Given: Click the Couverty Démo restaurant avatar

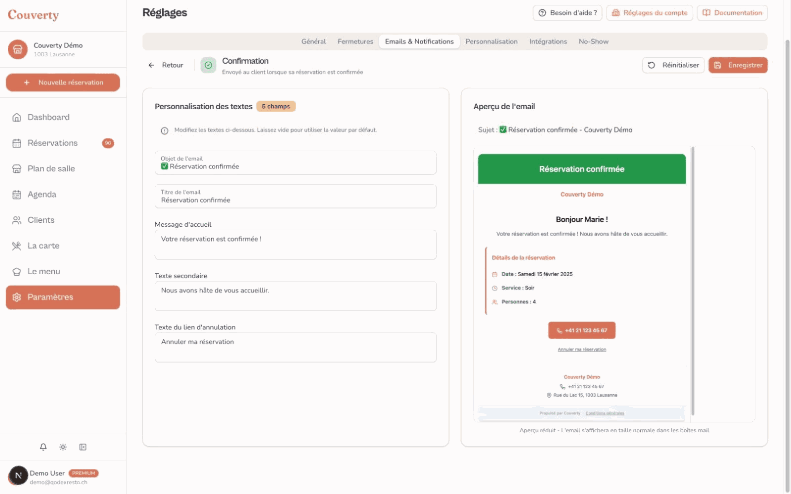Looking at the screenshot, I should pos(18,49).
